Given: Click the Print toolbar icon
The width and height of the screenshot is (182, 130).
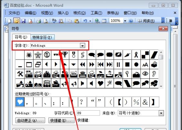Looking at the screenshot, I should click(x=38, y=21).
